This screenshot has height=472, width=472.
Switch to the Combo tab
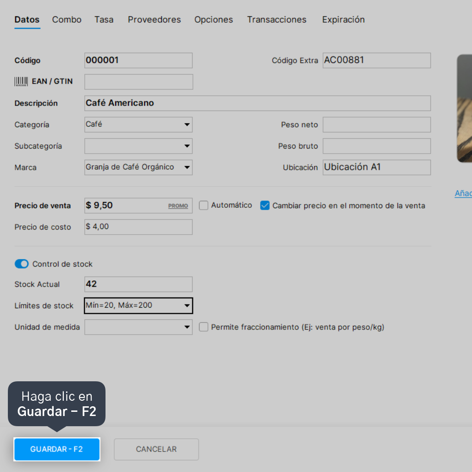click(67, 19)
